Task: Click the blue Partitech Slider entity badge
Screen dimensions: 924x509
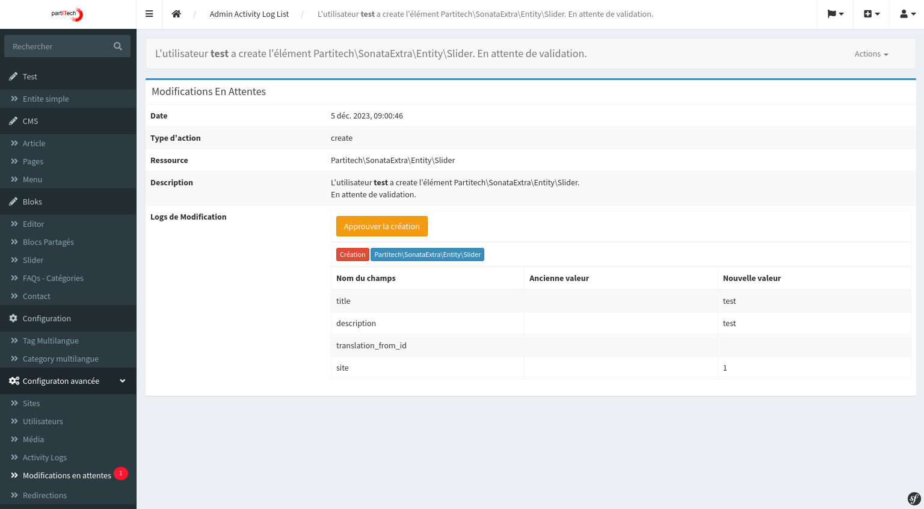Action: [x=427, y=255]
